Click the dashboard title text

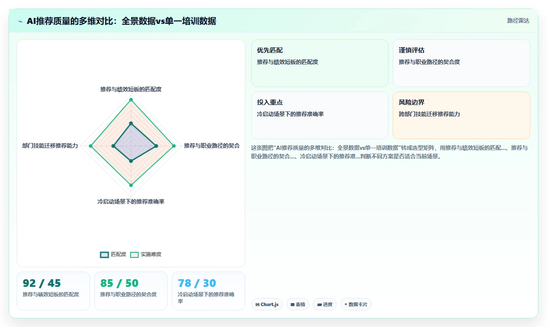(x=121, y=21)
